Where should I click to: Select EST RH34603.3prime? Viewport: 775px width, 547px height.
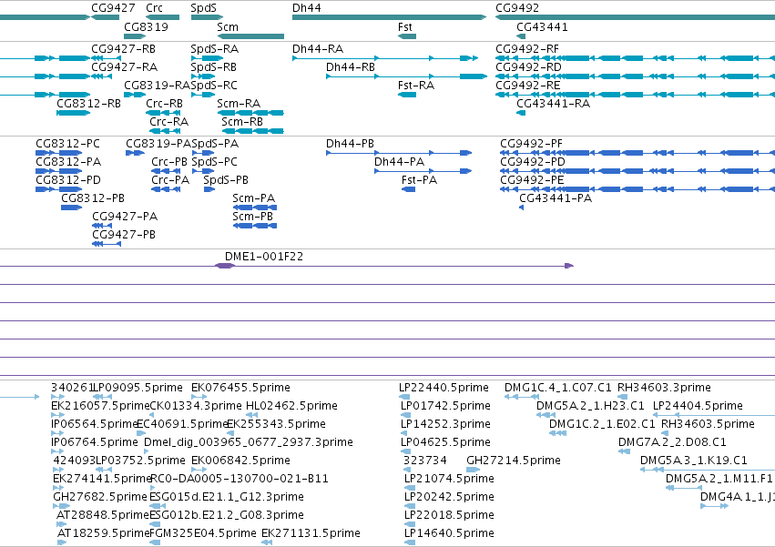pos(622,397)
